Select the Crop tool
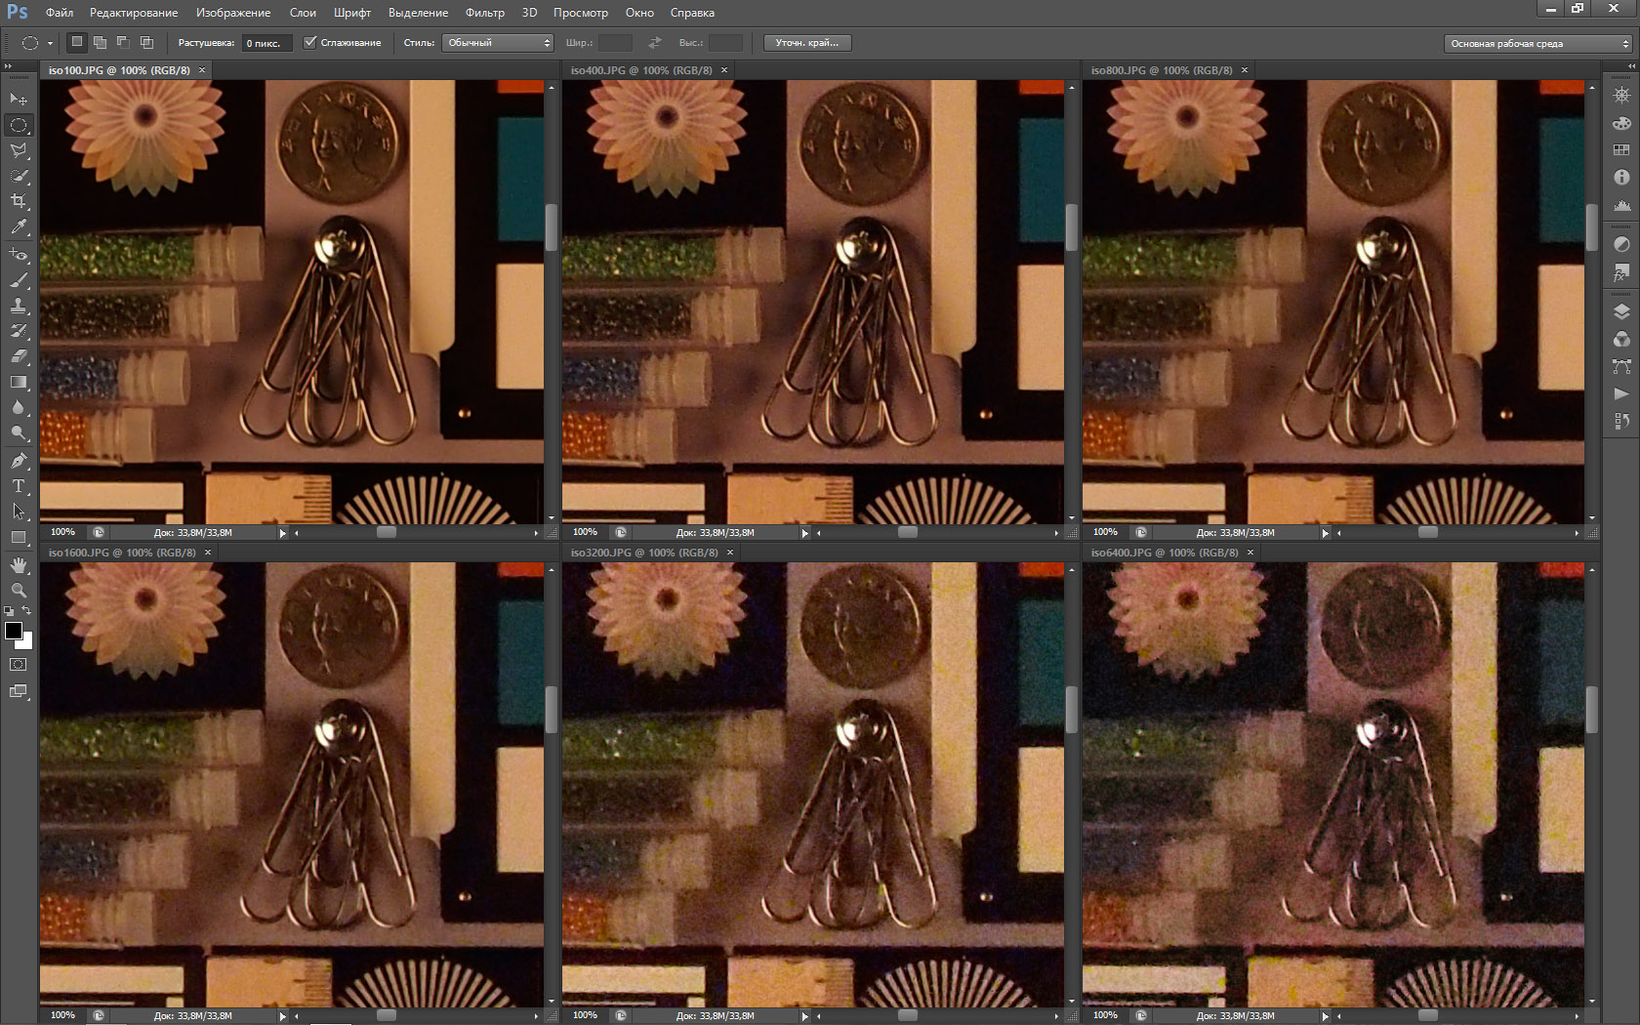Viewport: 1640px width, 1025px height. 19,201
